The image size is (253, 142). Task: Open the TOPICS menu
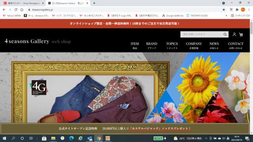172,46
